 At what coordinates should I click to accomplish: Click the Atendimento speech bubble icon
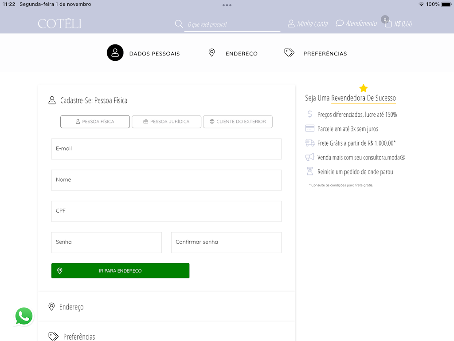coord(340,23)
